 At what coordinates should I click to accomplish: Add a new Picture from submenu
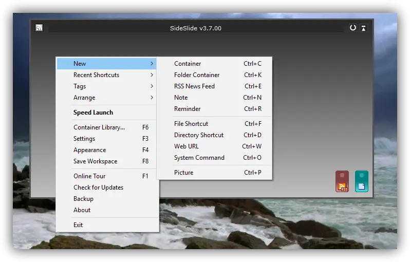[214, 173]
